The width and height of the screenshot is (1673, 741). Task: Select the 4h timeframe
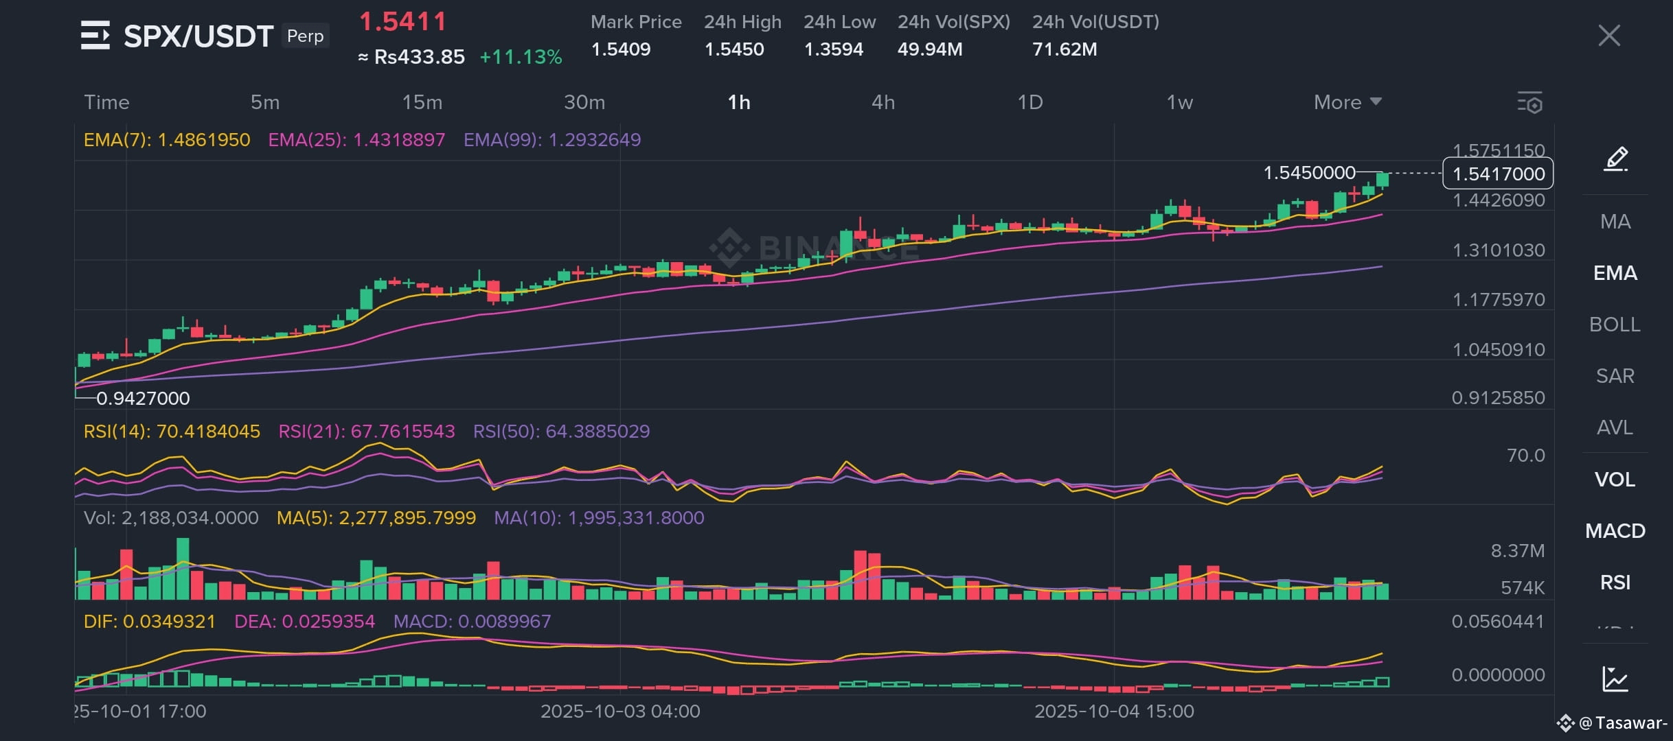click(x=883, y=102)
